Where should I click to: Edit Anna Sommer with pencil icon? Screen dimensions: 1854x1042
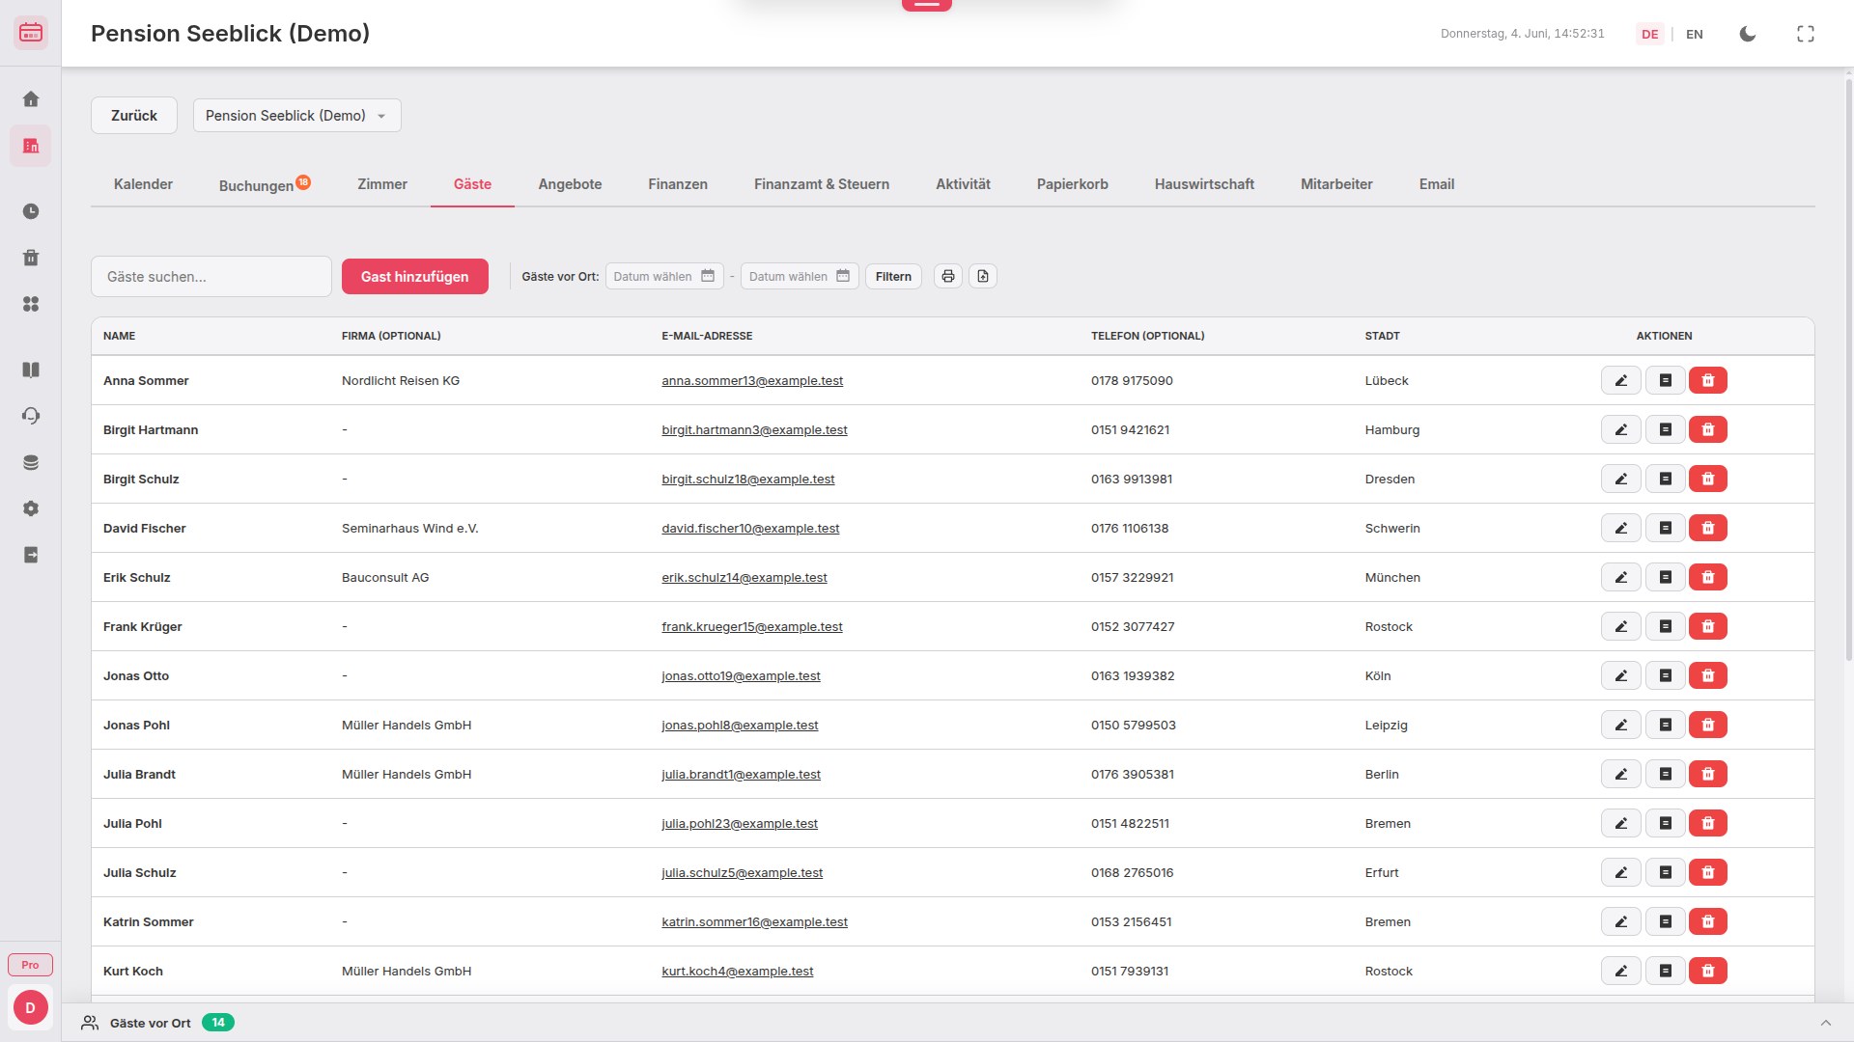pyautogui.click(x=1620, y=381)
